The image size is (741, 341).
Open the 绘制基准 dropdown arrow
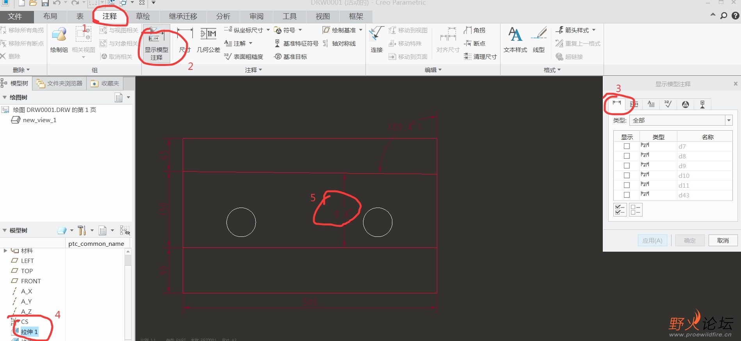(361, 30)
